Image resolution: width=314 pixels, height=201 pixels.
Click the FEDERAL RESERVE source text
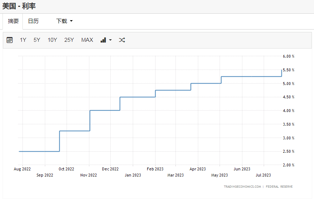[279, 187]
